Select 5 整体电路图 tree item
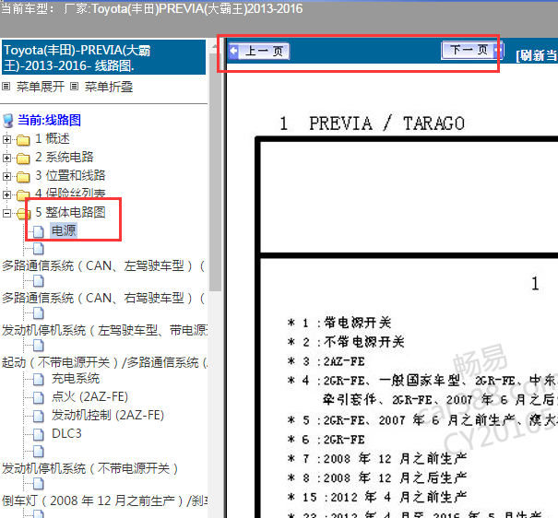This screenshot has width=558, height=518. (70, 212)
